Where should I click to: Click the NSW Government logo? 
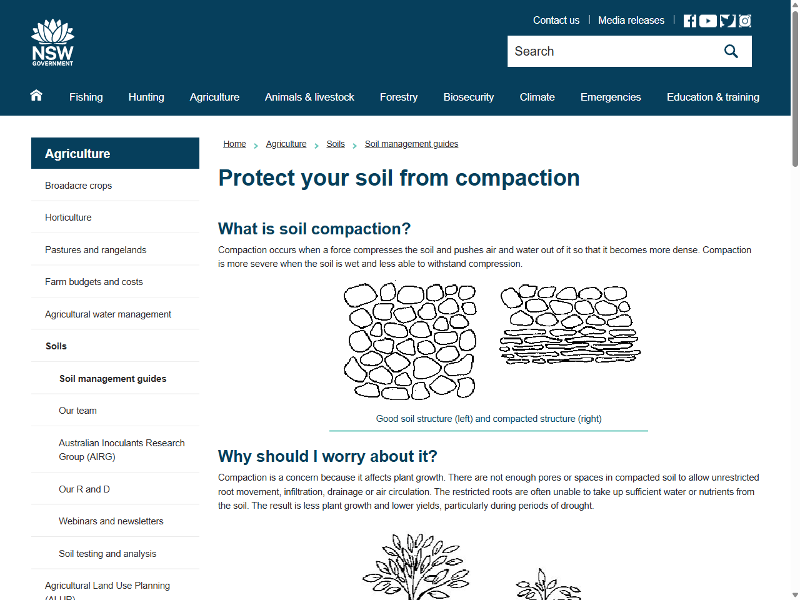click(x=52, y=41)
